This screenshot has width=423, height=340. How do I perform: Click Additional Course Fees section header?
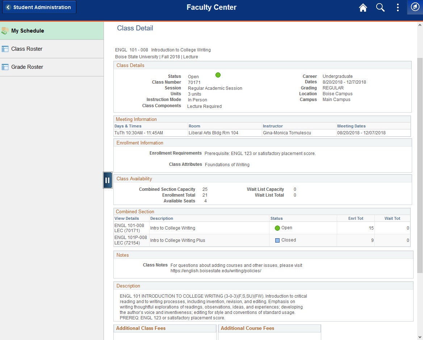[247, 328]
